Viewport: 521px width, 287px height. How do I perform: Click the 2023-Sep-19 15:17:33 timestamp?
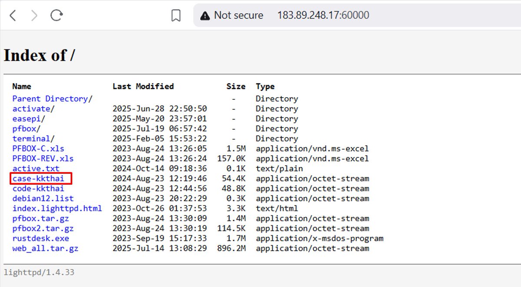160,238
